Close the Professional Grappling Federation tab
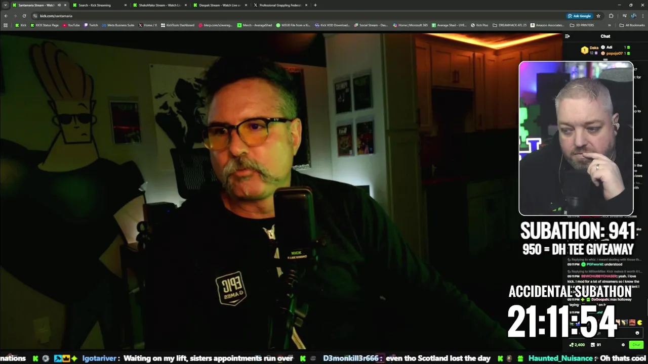The image size is (648, 364). coord(306,5)
